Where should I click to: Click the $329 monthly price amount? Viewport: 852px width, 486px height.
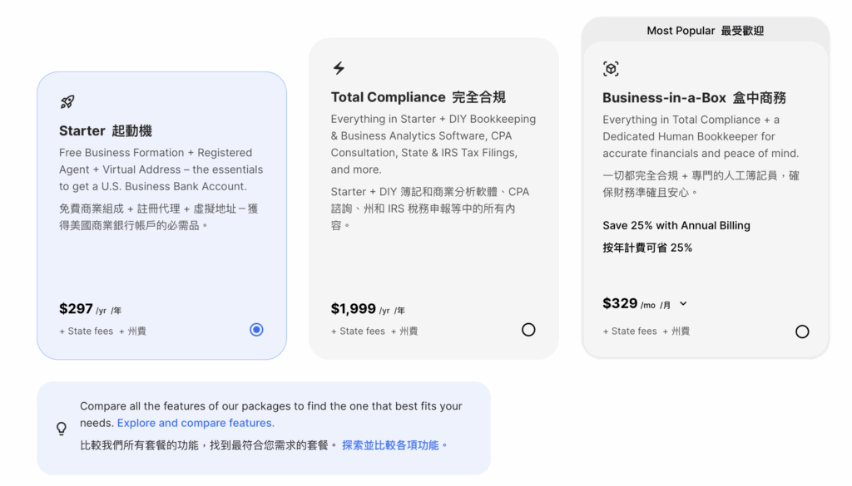click(620, 304)
